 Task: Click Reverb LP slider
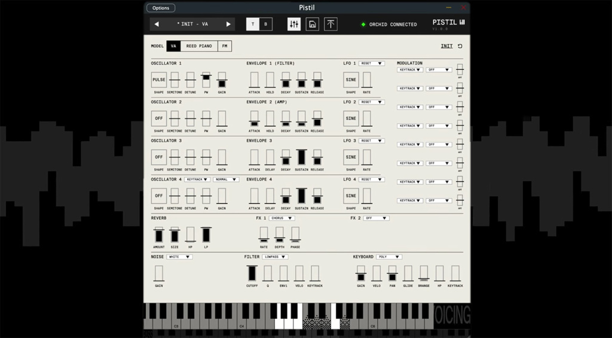click(x=206, y=235)
